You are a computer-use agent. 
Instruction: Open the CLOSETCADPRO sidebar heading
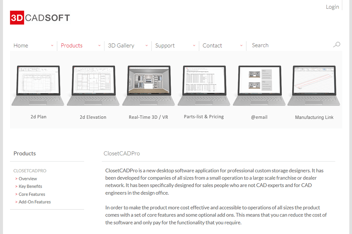tap(30, 171)
